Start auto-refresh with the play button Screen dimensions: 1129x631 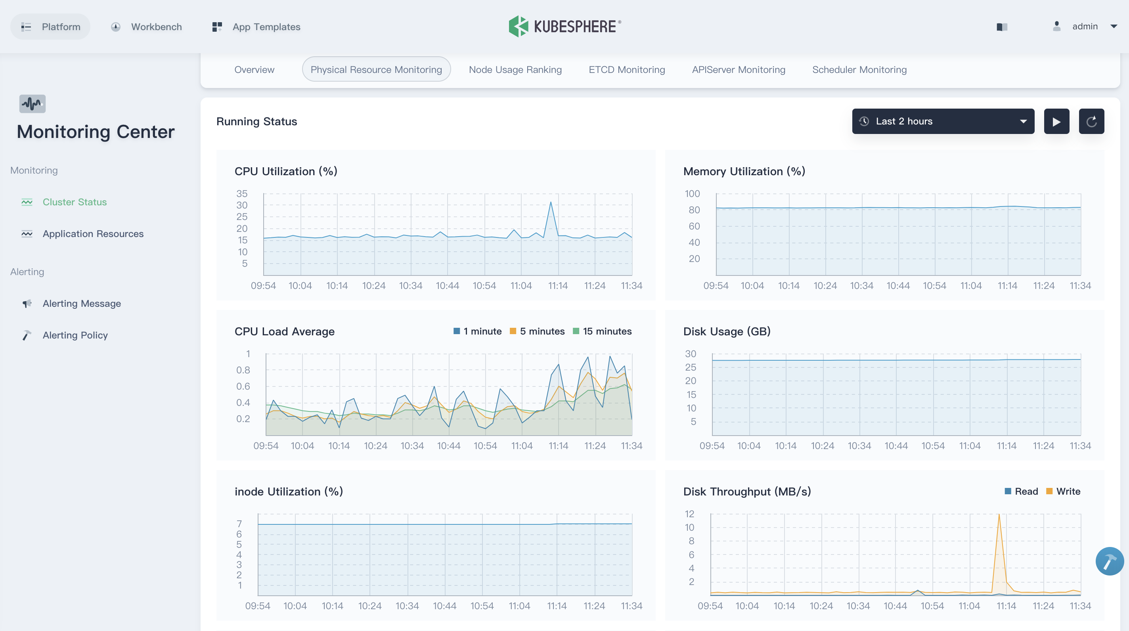pos(1056,121)
